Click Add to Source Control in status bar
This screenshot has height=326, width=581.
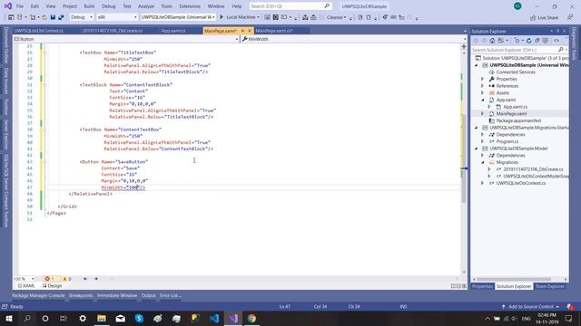tap(530, 307)
